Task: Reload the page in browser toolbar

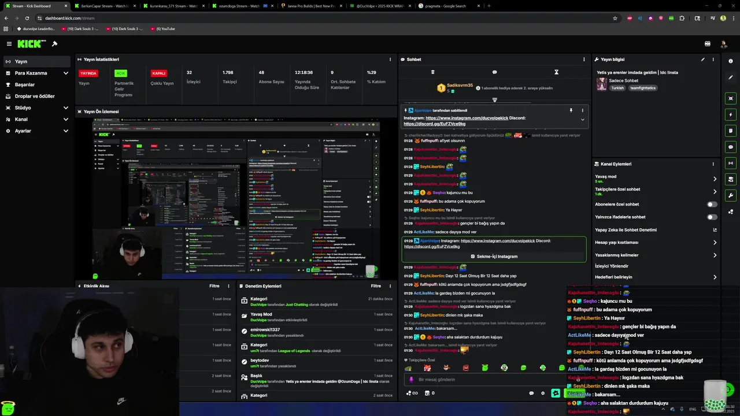Action: tap(28, 18)
